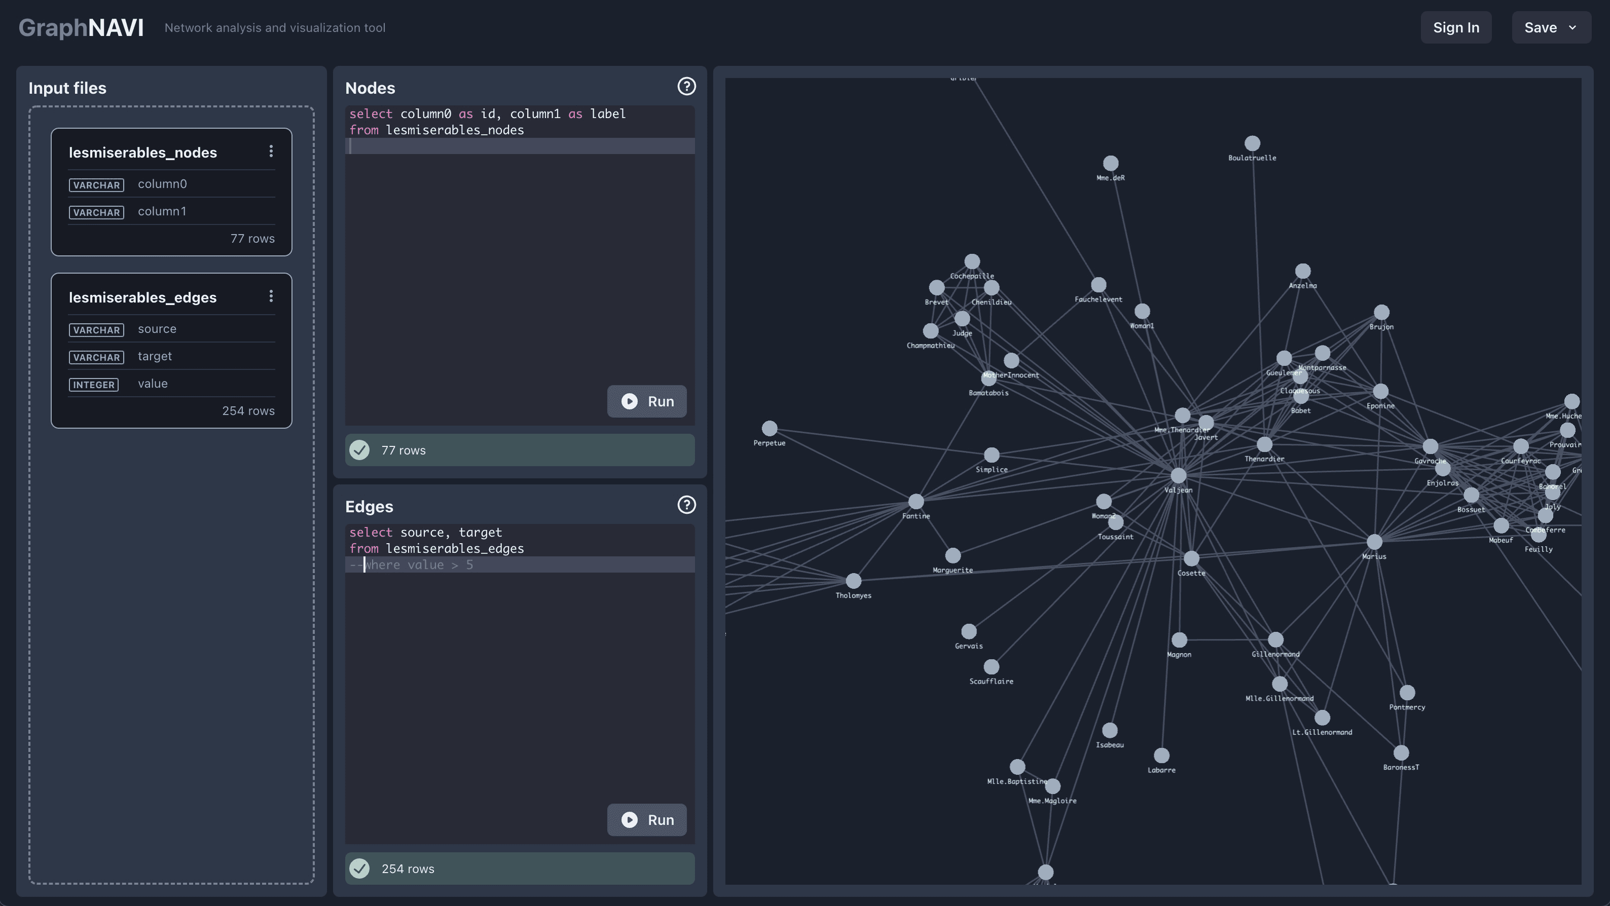The height and width of the screenshot is (906, 1610).
Task: Select the value INTEGER field in lesmiserables_edges
Action: (x=153, y=384)
